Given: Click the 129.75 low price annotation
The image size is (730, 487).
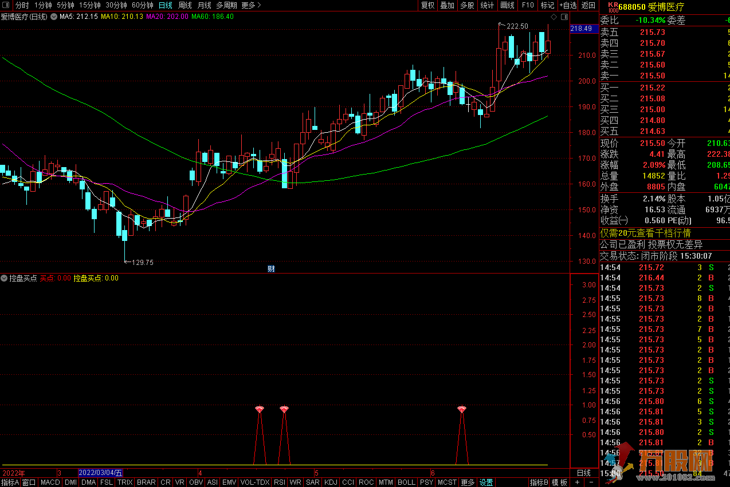Looking at the screenshot, I should [143, 263].
